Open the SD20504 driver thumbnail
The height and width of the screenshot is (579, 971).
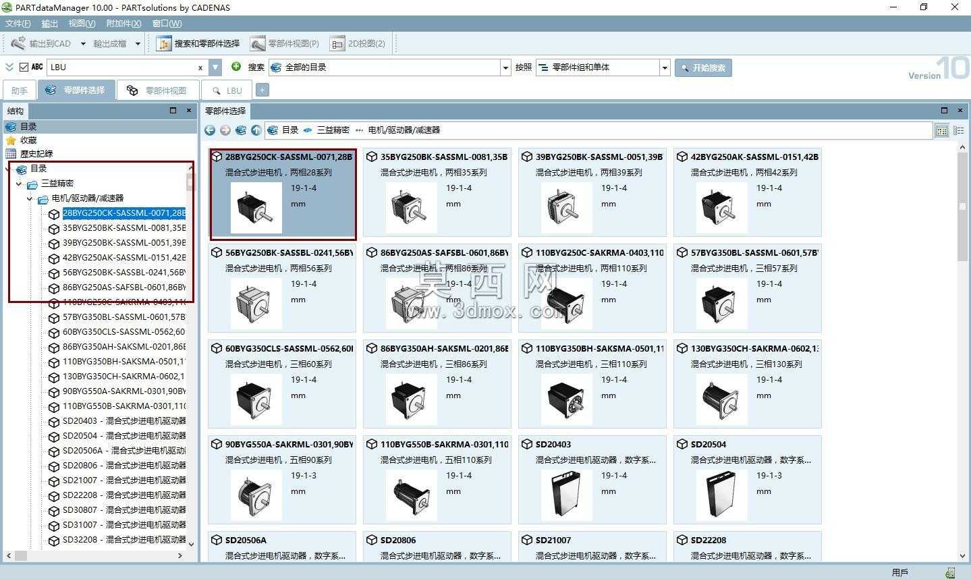click(722, 495)
